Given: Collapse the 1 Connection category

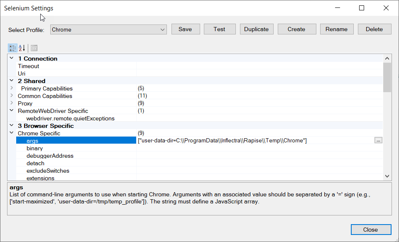Looking at the screenshot, I should point(12,59).
